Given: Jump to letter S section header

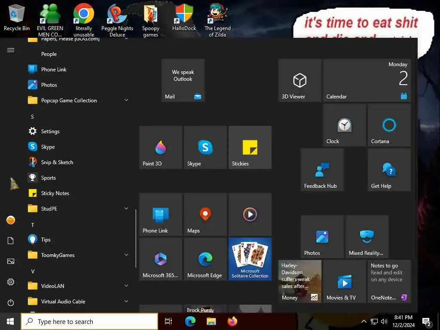Looking at the screenshot, I should (32, 116).
